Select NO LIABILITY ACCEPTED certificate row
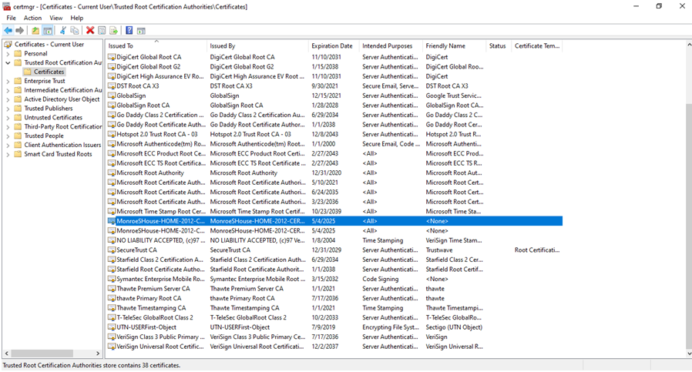This screenshot has width=692, height=372. (x=334, y=240)
